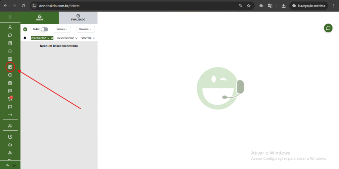The width and height of the screenshot is (339, 169).
Task: Switch to the FINALIZADO tab
Action: pyautogui.click(x=78, y=17)
